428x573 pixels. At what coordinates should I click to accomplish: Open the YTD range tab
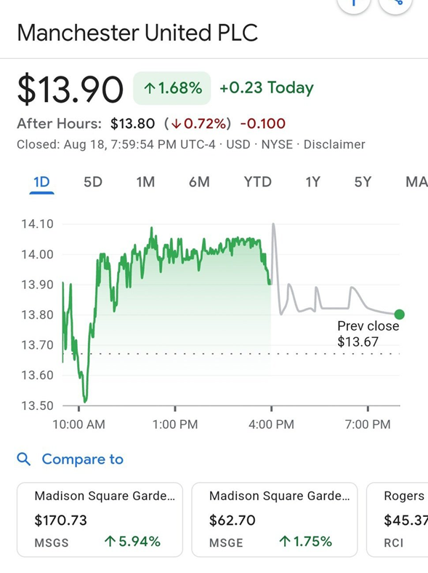pos(258,182)
